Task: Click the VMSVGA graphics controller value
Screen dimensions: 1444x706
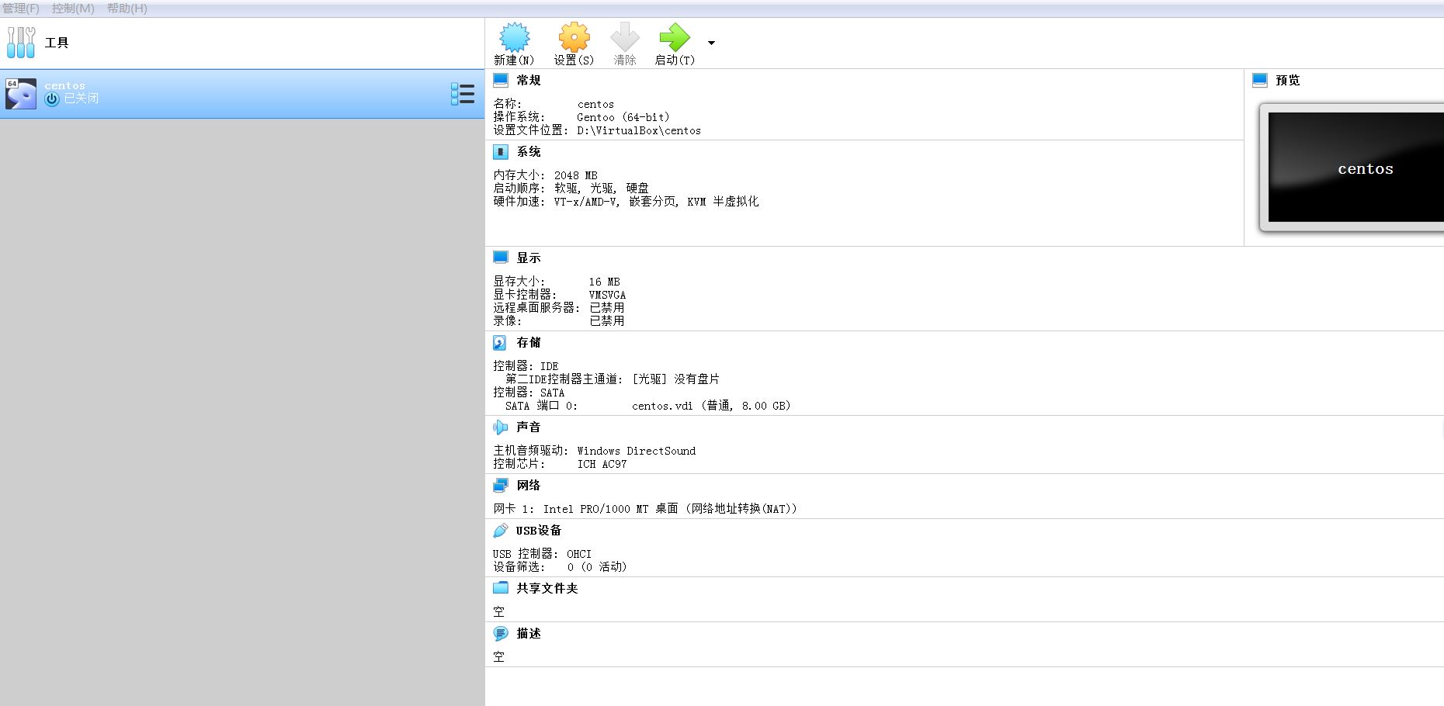Action: 607,295
